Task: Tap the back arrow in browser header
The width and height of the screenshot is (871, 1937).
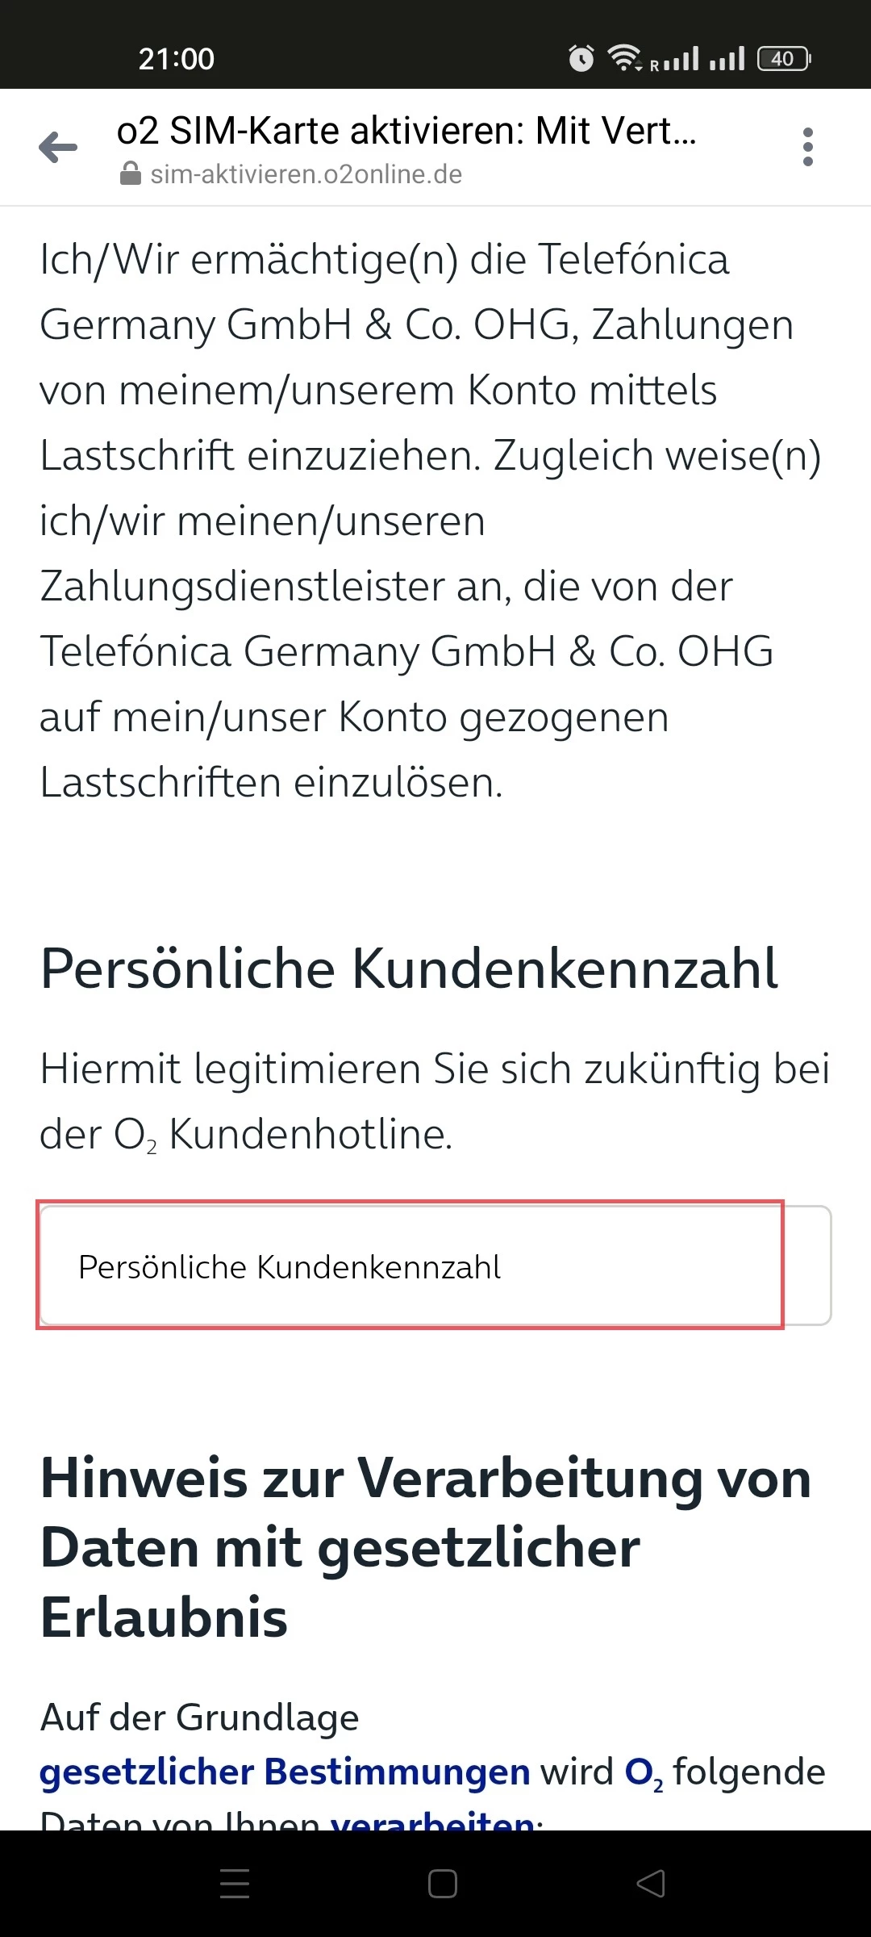Action: coord(58,148)
